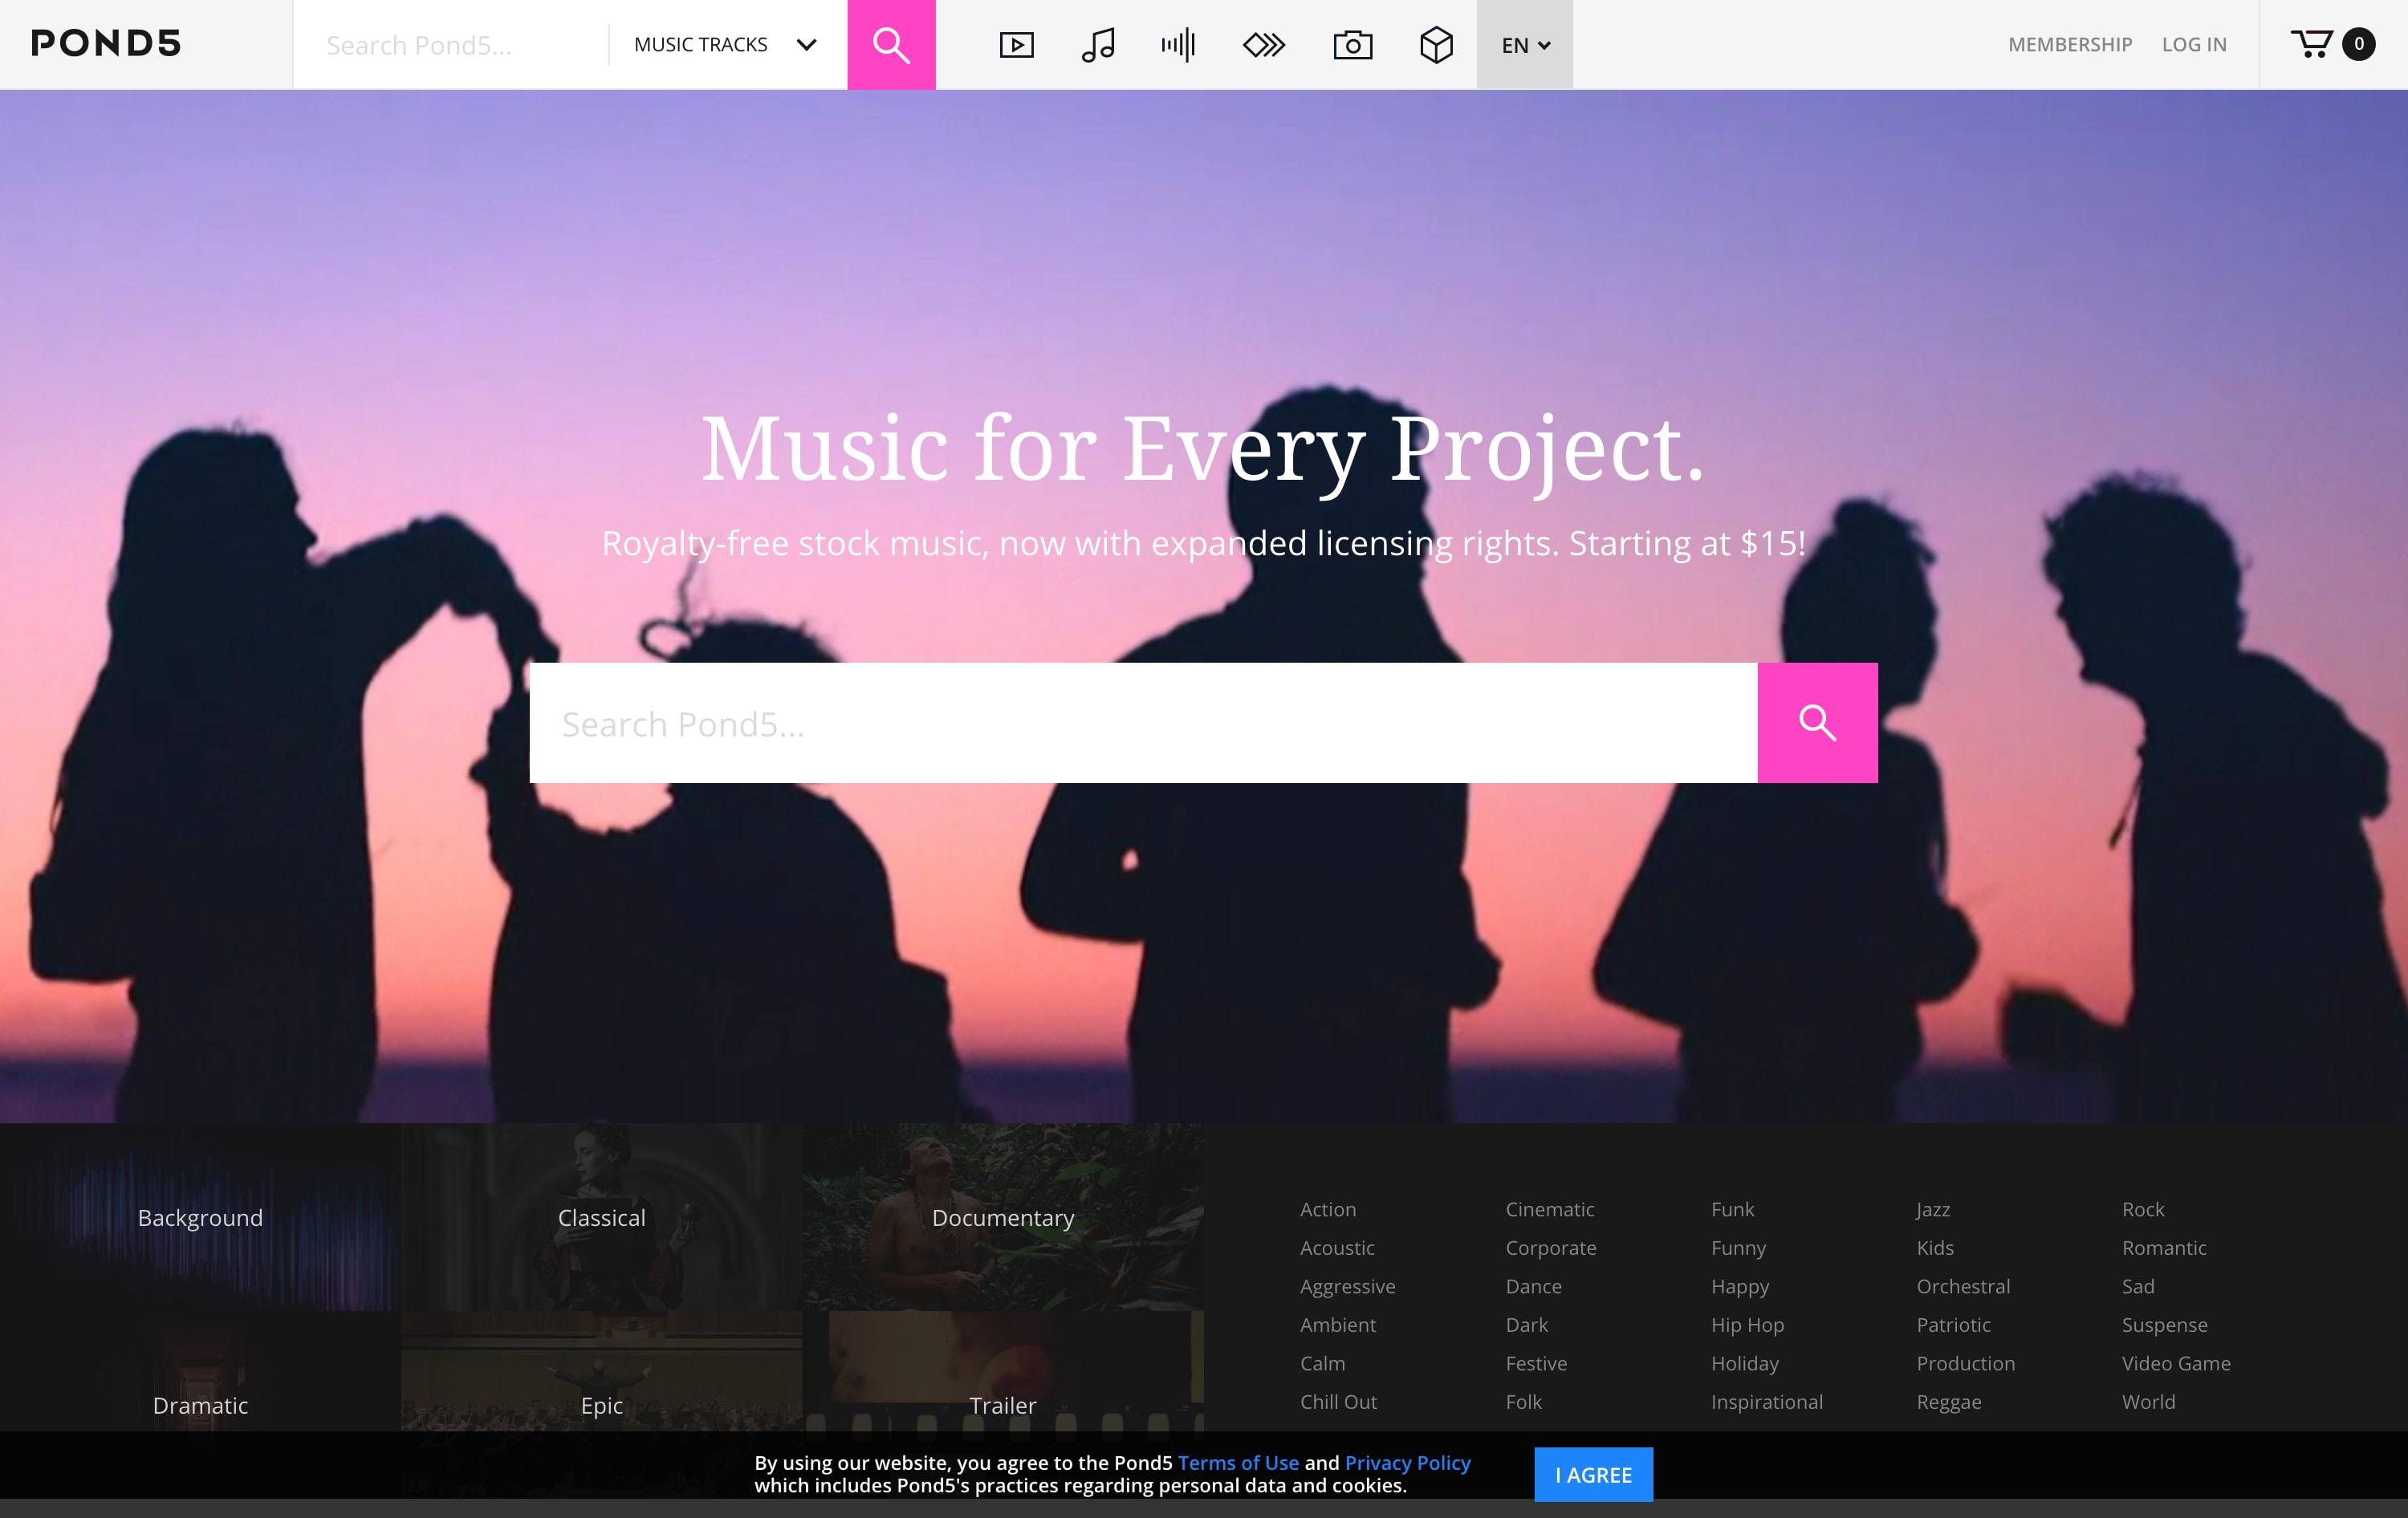Viewport: 2408px width, 1518px height.
Task: Click the large hero search button
Action: [x=1816, y=723]
